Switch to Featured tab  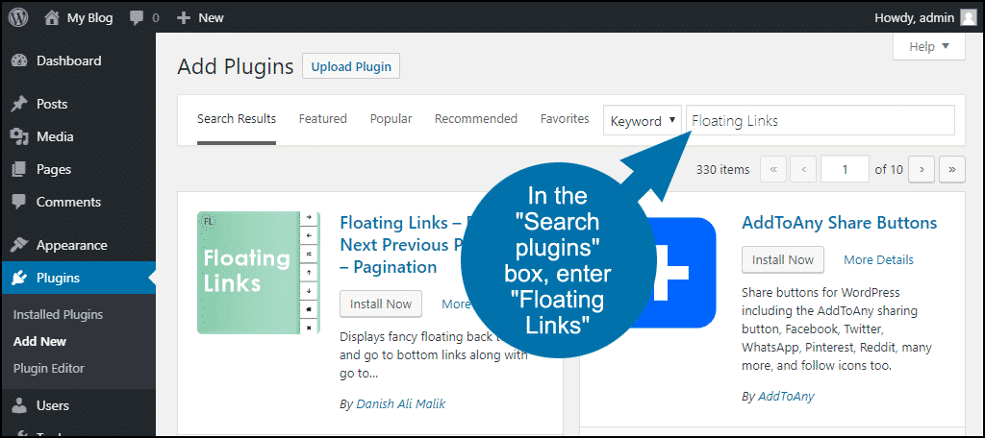[x=323, y=119]
